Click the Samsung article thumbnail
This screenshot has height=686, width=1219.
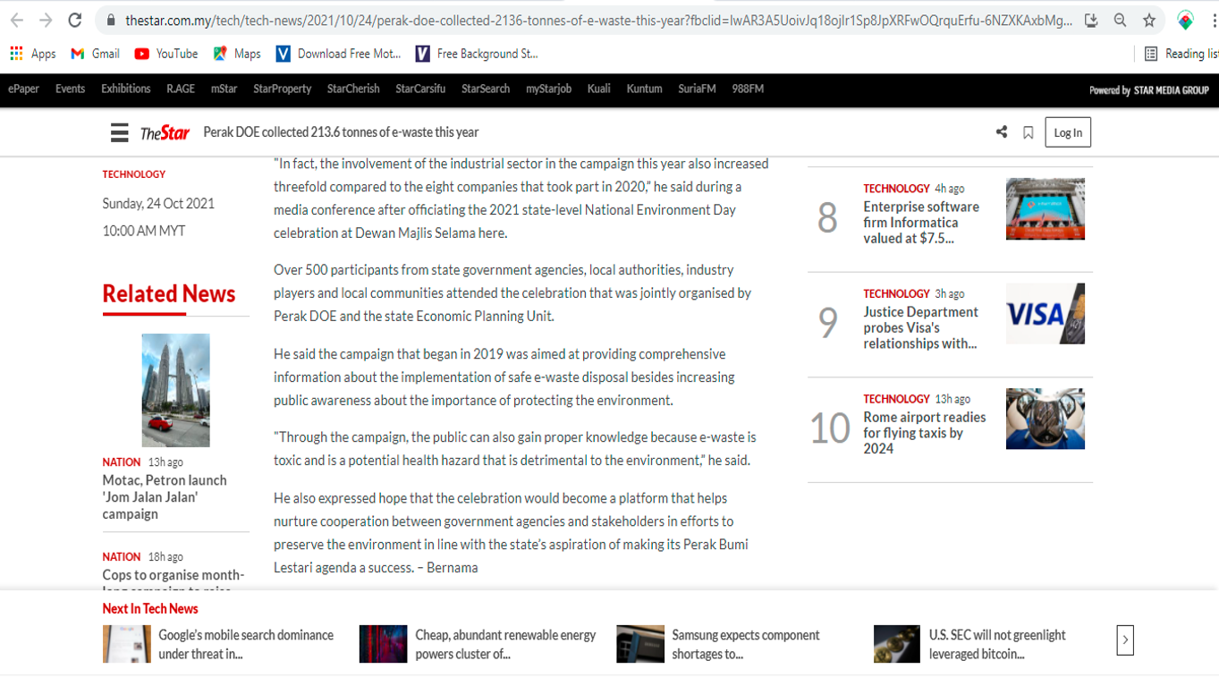click(640, 644)
